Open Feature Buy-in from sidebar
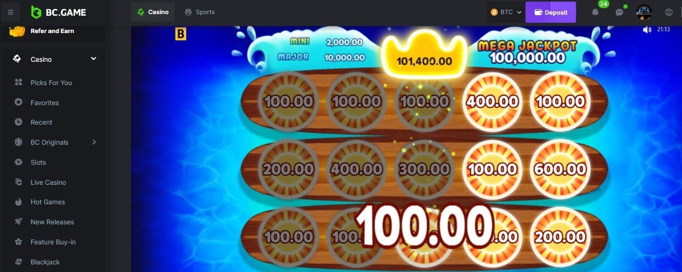This screenshot has width=682, height=272. [53, 242]
